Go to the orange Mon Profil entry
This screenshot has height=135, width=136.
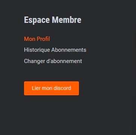coord(37,39)
